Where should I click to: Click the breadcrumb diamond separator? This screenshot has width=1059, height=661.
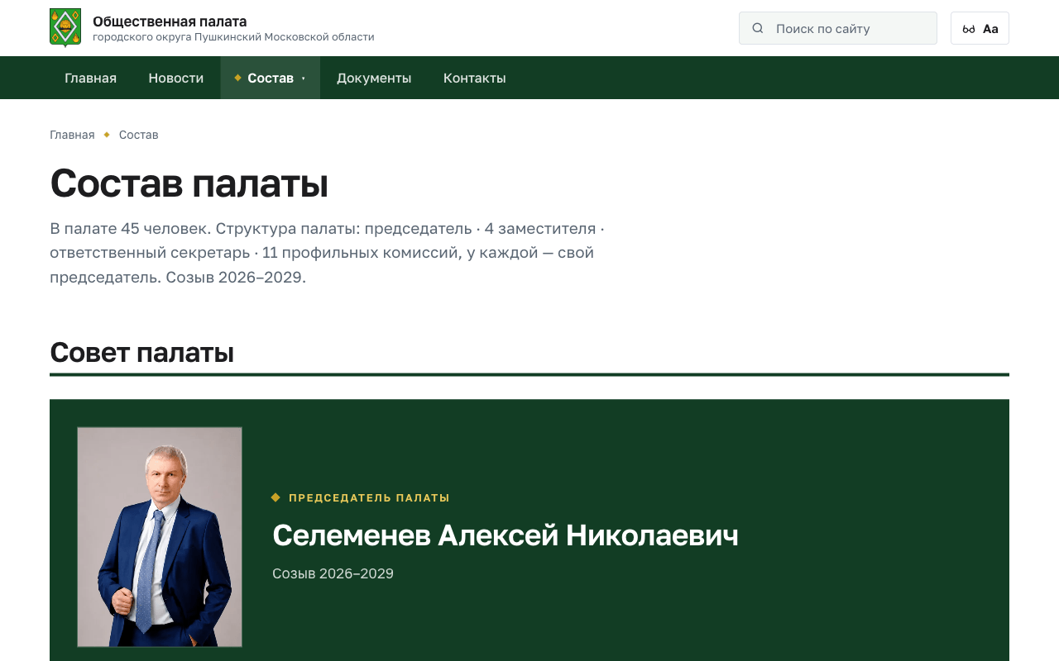[107, 135]
